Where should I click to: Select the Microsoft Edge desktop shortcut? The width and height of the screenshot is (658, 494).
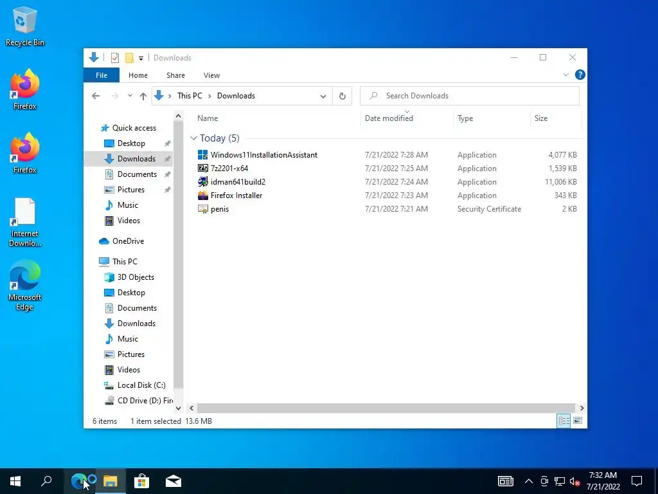(25, 286)
